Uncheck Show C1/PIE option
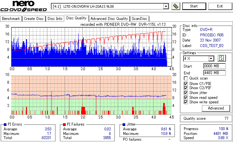Image resolution: width=233 pixels, height=142 pixels. point(186,84)
